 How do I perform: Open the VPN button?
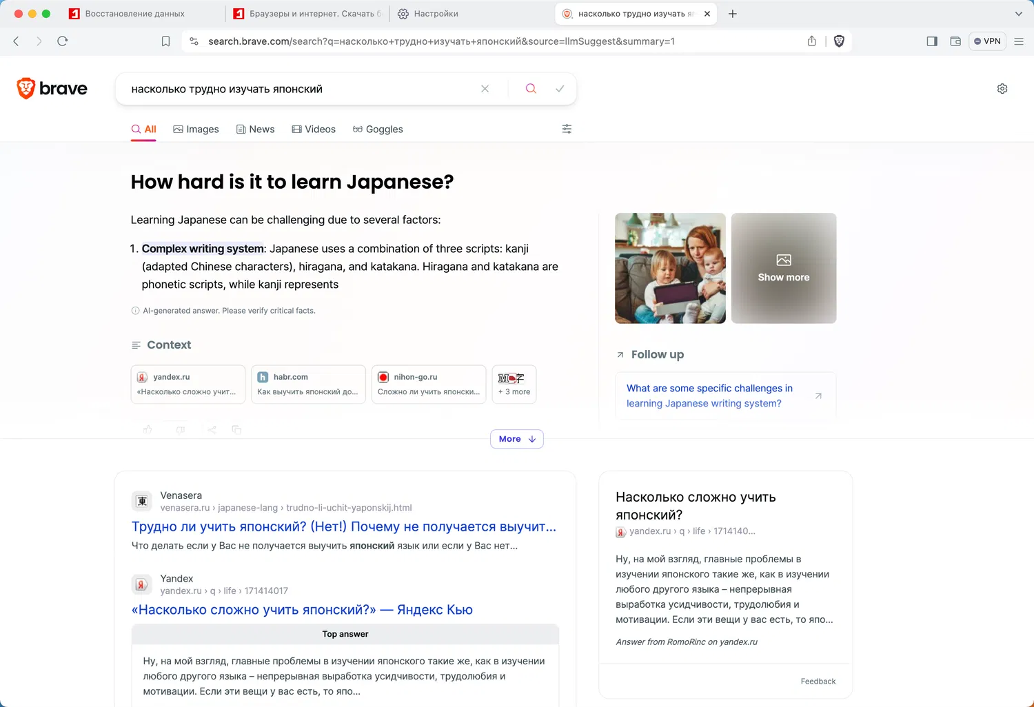click(x=987, y=41)
